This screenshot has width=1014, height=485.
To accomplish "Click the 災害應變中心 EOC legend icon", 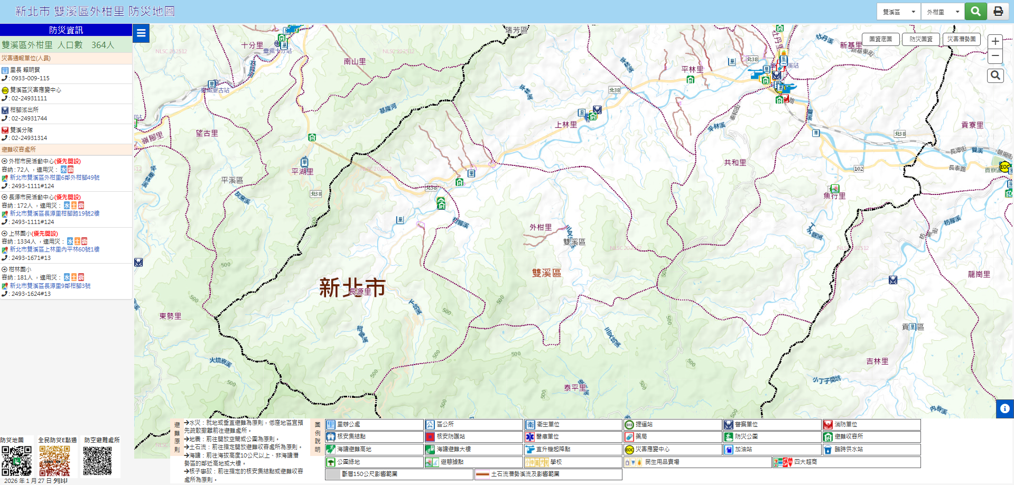I will 629,450.
